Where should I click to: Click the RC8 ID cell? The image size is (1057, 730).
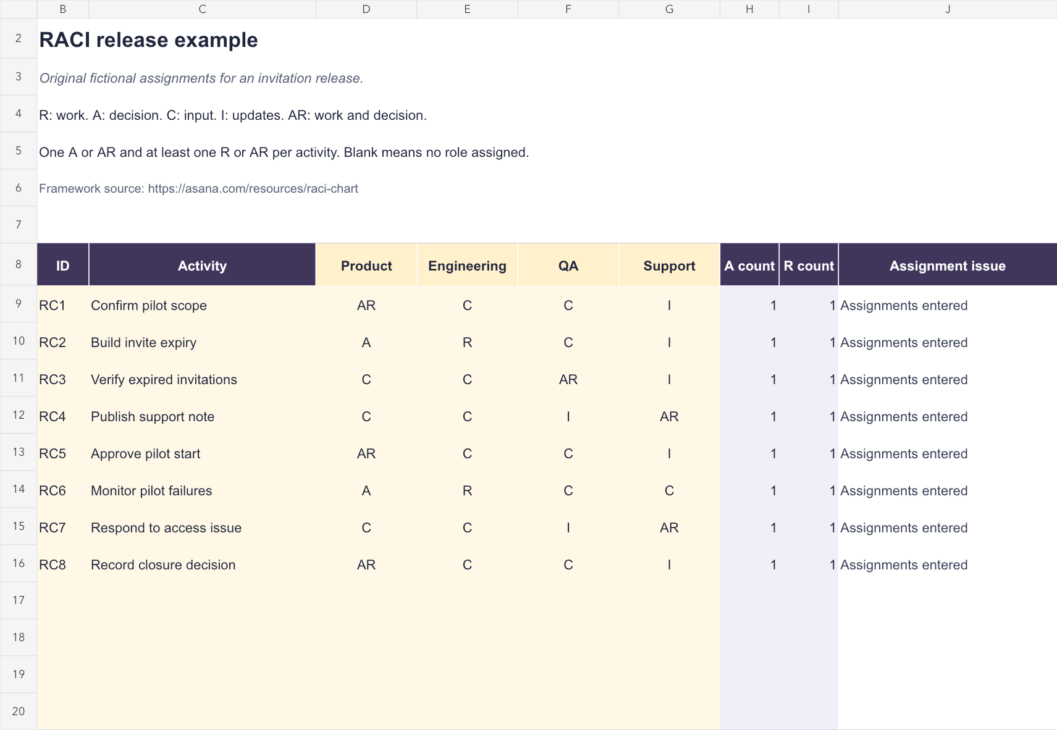[63, 564]
